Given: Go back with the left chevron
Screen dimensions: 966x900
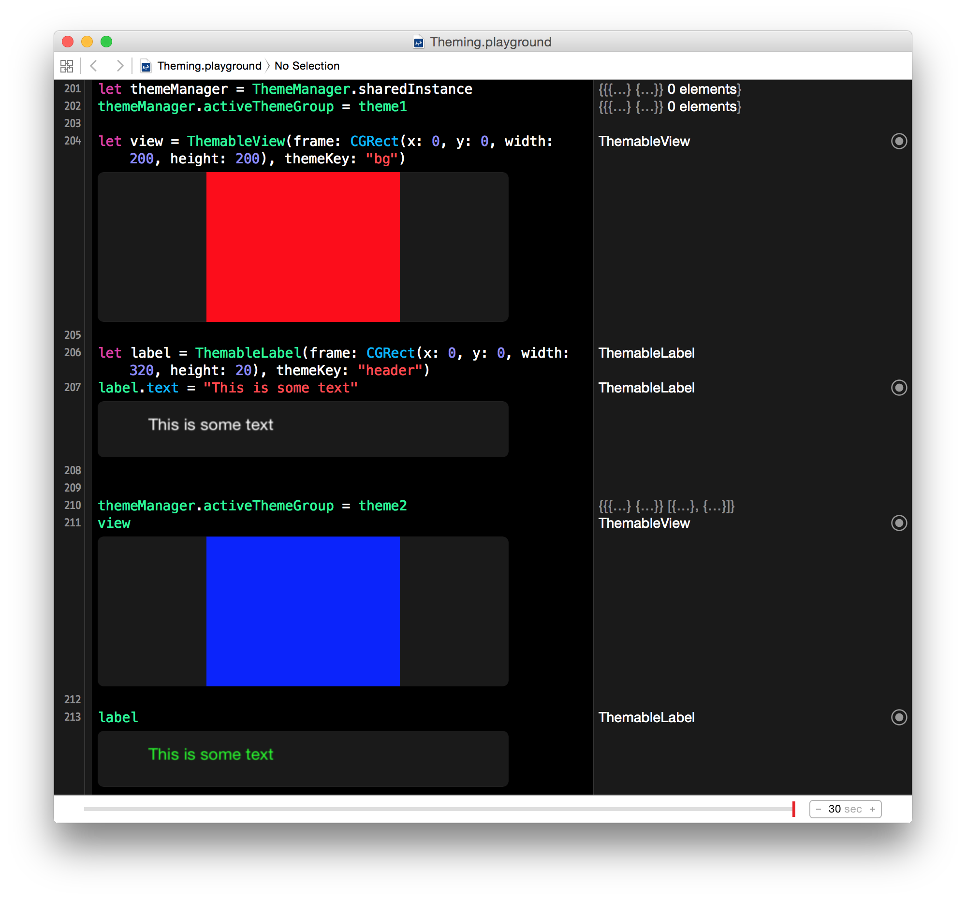Looking at the screenshot, I should click(x=94, y=66).
